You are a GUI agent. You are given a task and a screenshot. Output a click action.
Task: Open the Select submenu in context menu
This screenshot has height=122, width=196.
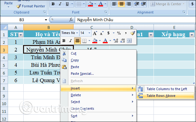98,102
